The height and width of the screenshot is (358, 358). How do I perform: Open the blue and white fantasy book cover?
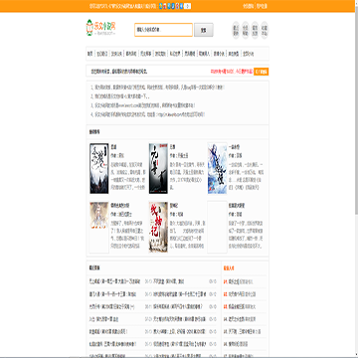pyautogui.click(x=217, y=168)
